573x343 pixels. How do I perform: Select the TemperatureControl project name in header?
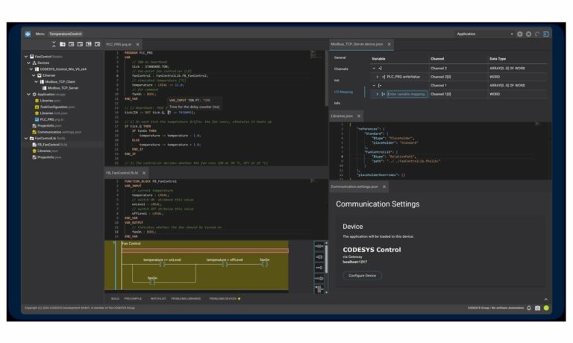pyautogui.click(x=66, y=34)
